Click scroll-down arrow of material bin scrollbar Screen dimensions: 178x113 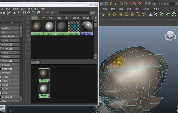coord(95,57)
